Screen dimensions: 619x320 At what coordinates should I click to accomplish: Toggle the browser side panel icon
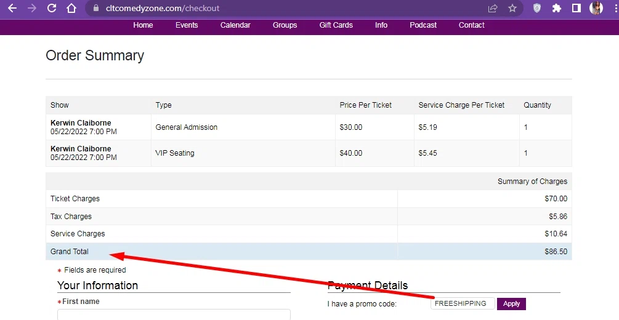pos(577,8)
